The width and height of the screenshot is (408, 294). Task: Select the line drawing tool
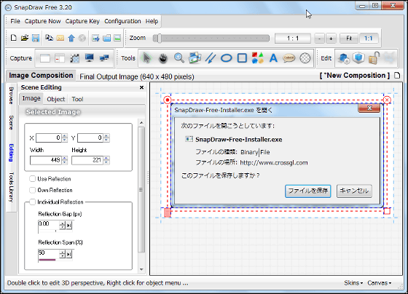[211, 58]
